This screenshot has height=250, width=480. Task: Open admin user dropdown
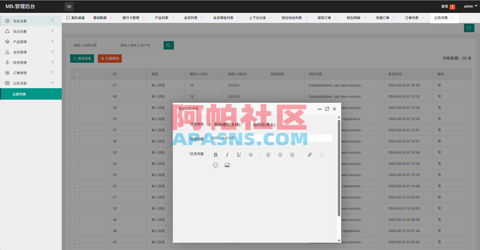[x=470, y=6]
